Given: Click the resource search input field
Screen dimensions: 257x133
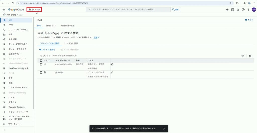Looking at the screenshot, I should point(128,10).
